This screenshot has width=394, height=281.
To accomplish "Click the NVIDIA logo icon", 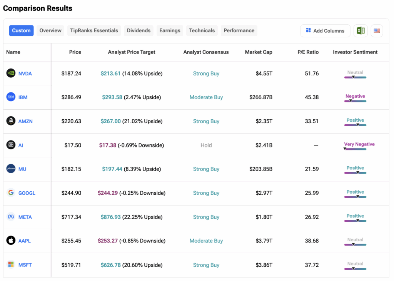I will (x=11, y=73).
